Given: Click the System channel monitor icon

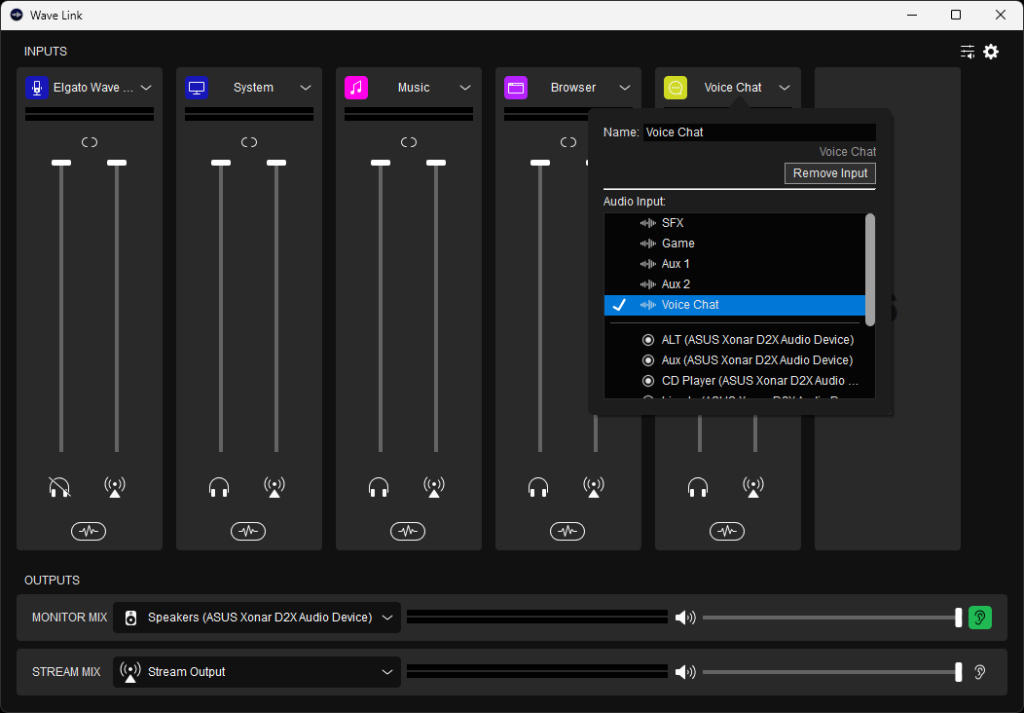Looking at the screenshot, I should (x=197, y=88).
